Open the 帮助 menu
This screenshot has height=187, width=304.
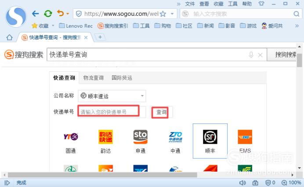[247, 4]
